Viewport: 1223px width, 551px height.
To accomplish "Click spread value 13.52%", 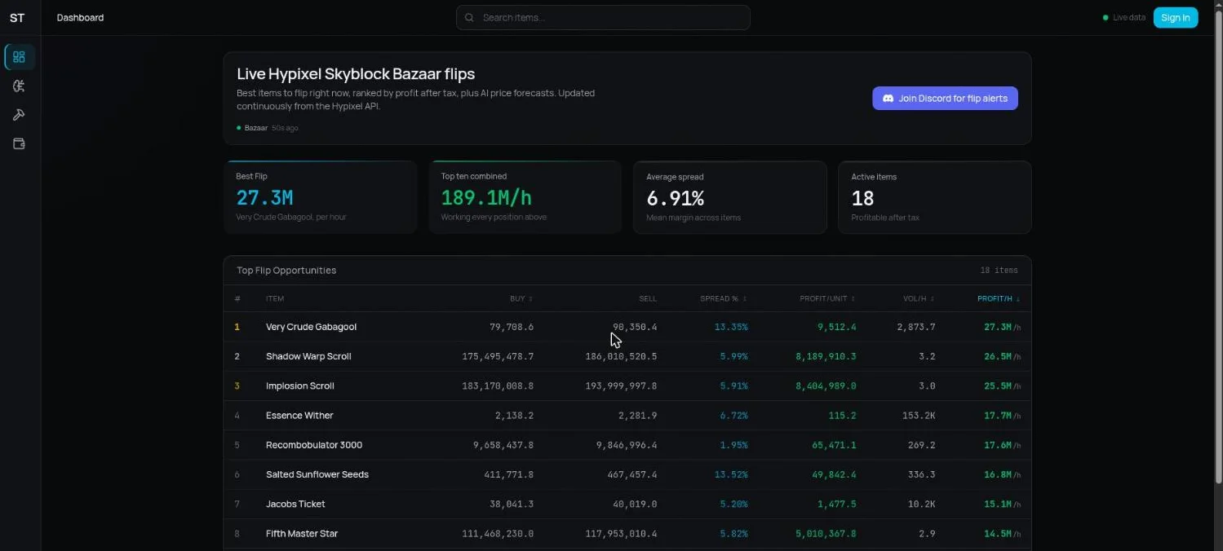I will 731,474.
